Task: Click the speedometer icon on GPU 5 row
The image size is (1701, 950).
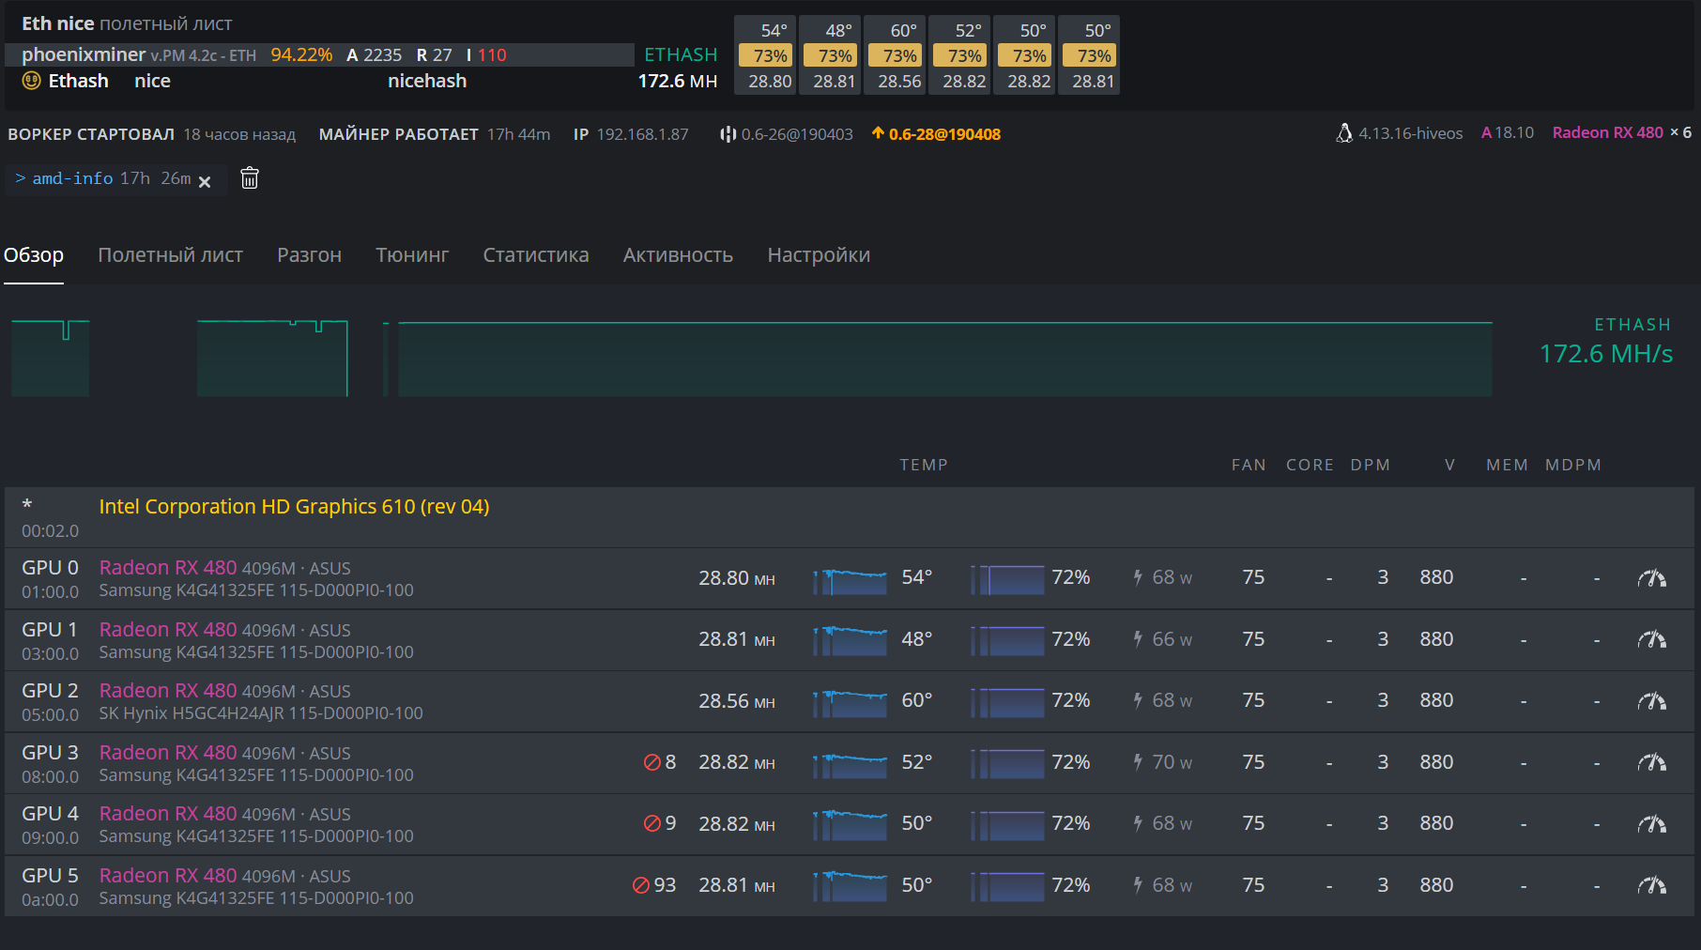Action: tap(1651, 885)
